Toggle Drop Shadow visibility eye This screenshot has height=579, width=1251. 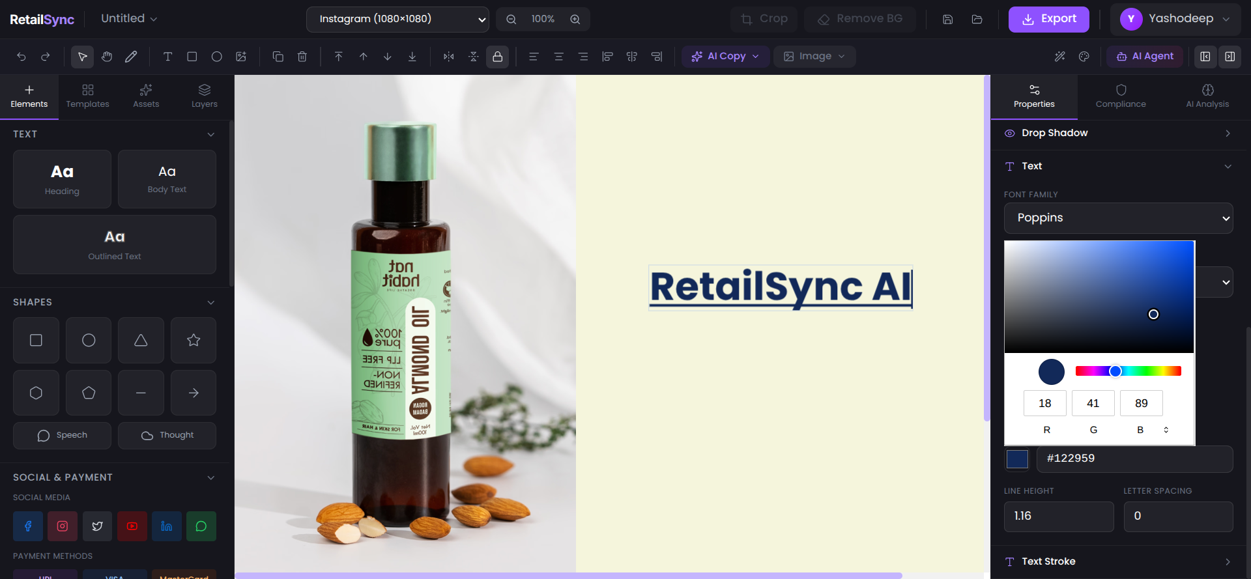1010,134
